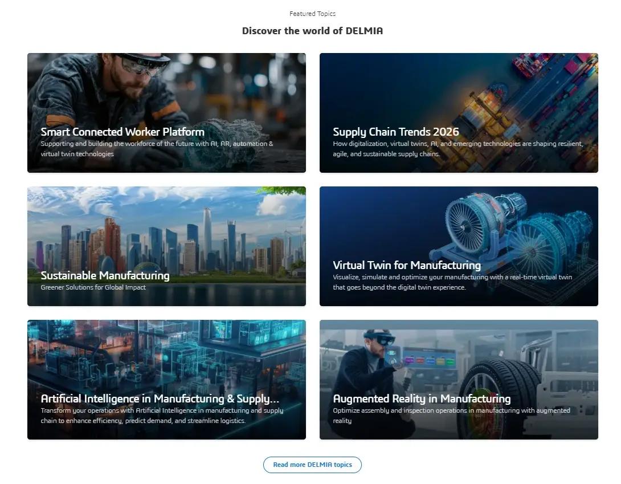The image size is (621, 484).
Task: Select the 'Sustainable Manufacturing' heading text
Action: 105,275
